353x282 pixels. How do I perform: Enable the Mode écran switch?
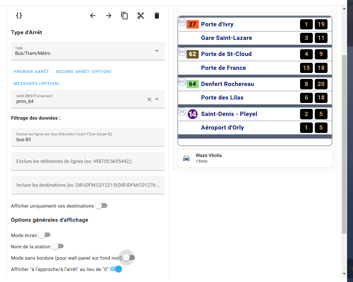(x=45, y=235)
